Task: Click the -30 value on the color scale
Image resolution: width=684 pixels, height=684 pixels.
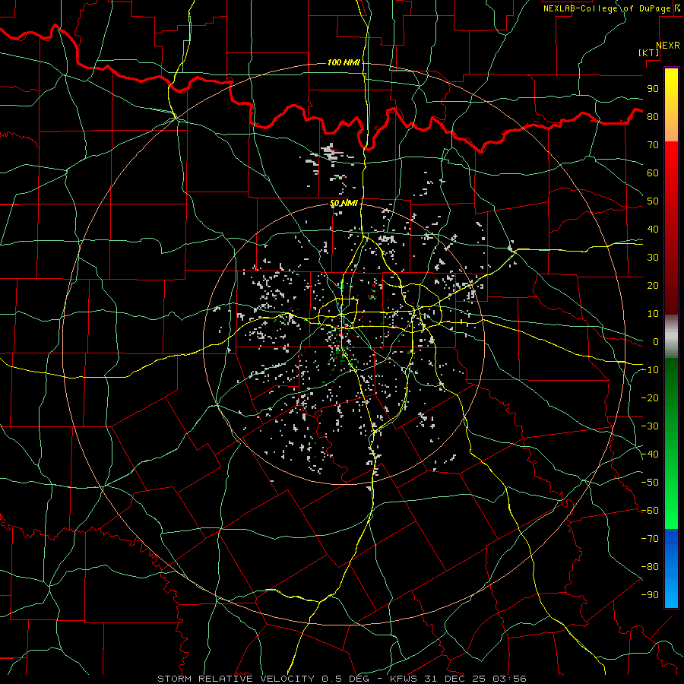Action: (650, 426)
